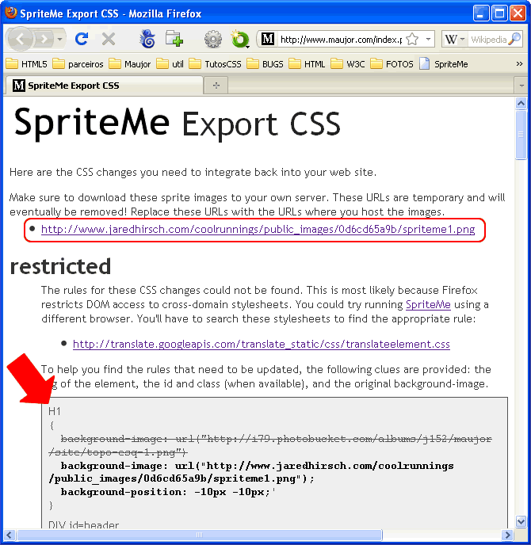The width and height of the screenshot is (531, 545).
Task: Click the stop loading X icon
Action: [109, 39]
